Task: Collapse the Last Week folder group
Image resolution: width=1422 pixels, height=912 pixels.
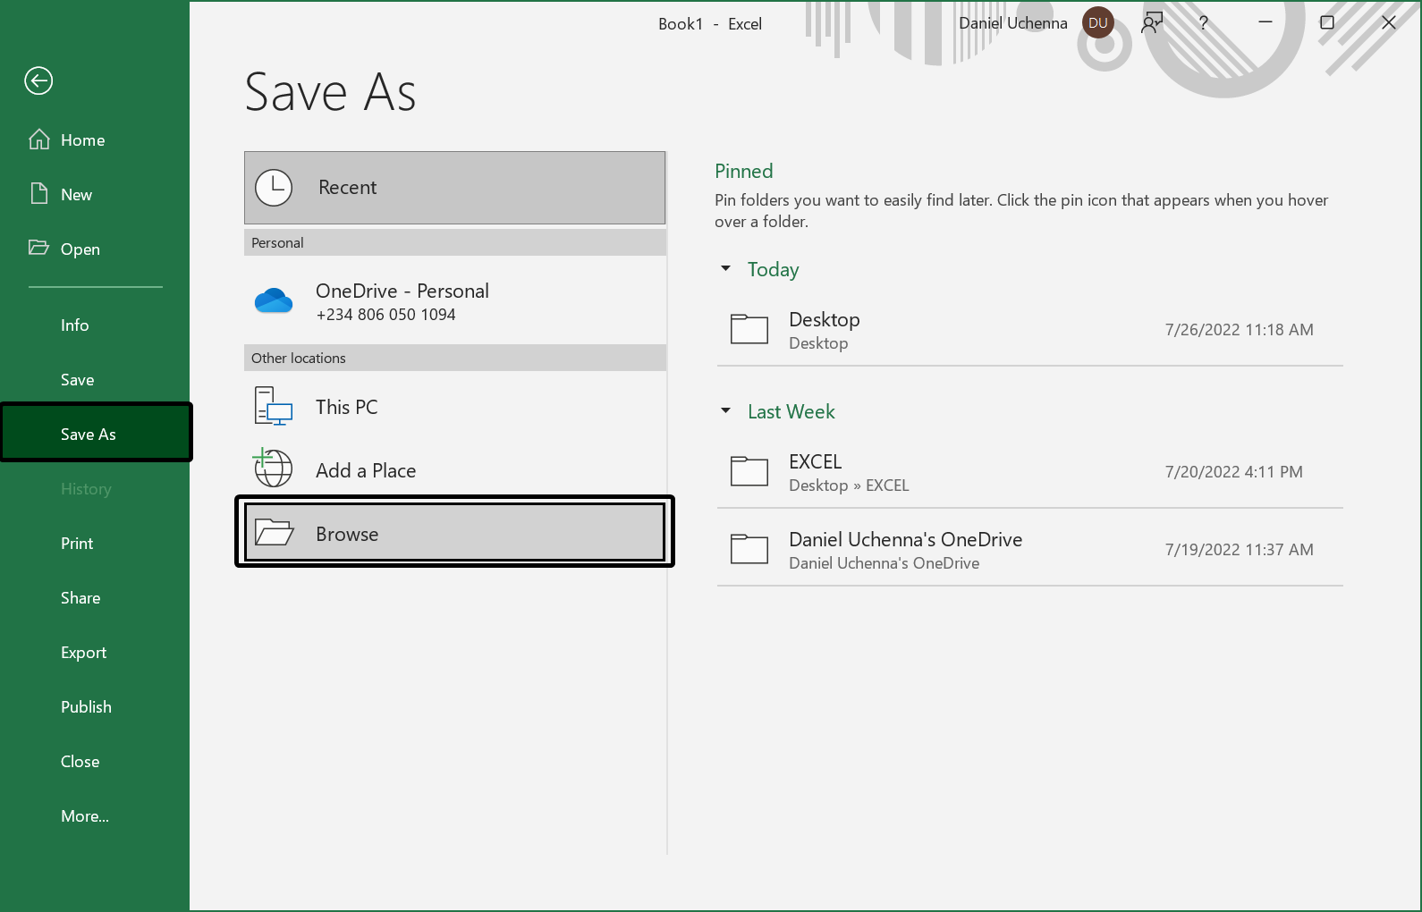Action: (726, 410)
